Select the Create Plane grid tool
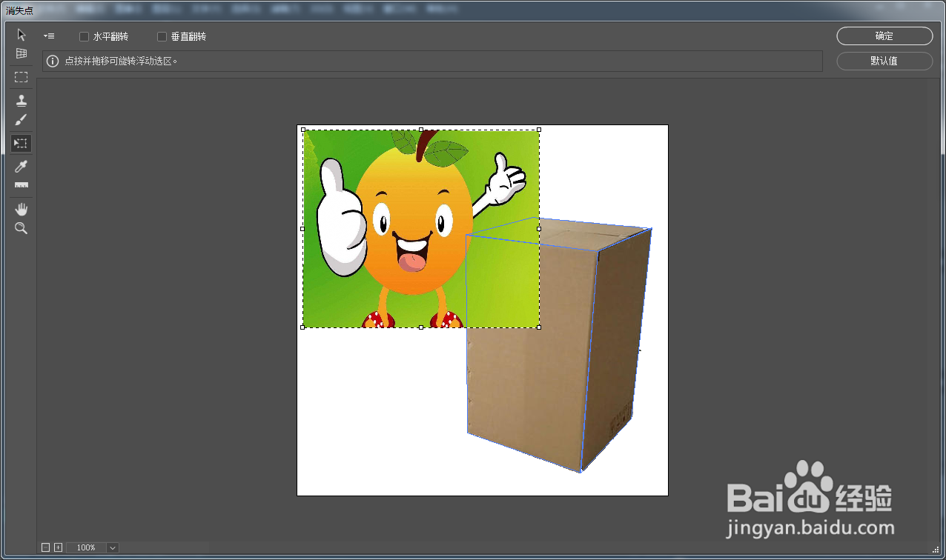This screenshot has width=946, height=560. point(21,53)
